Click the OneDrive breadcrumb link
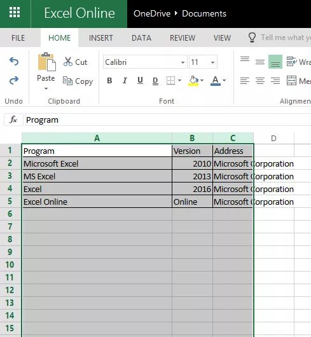311x337 pixels. (x=152, y=13)
